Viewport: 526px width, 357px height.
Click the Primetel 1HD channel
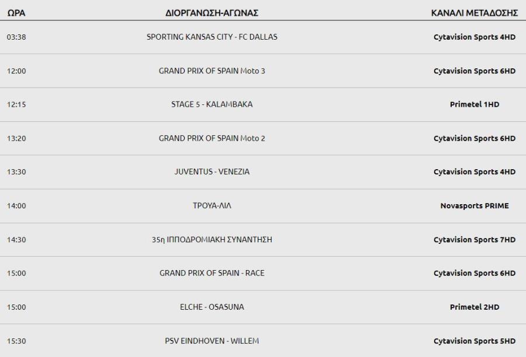click(475, 104)
